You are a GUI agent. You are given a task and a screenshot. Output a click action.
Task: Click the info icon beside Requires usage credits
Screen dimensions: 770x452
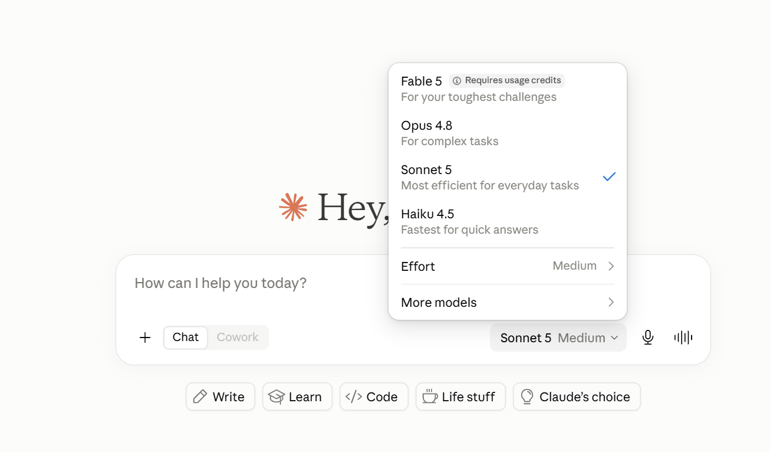457,81
